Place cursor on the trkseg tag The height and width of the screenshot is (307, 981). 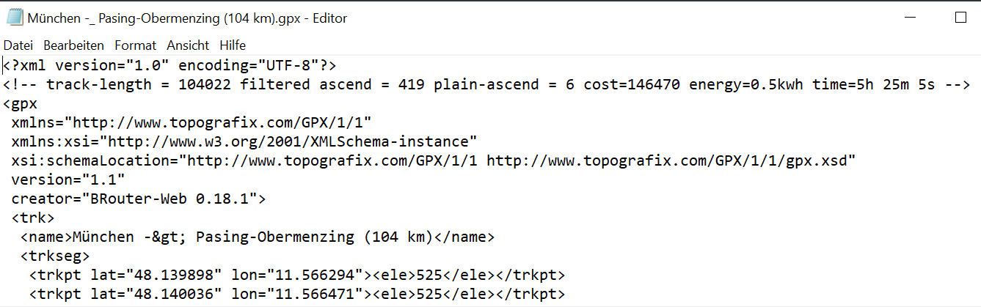54,256
